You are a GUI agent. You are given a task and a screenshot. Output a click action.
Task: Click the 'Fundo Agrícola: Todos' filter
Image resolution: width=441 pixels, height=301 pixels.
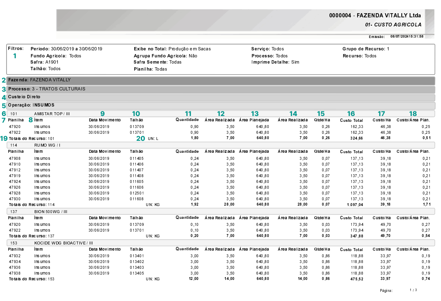(56, 56)
